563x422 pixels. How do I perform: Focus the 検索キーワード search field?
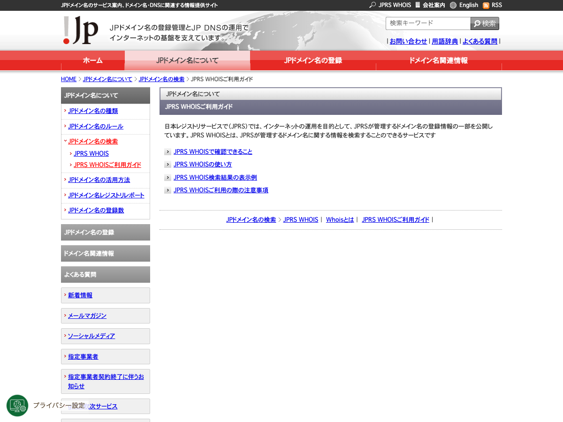pyautogui.click(x=428, y=23)
